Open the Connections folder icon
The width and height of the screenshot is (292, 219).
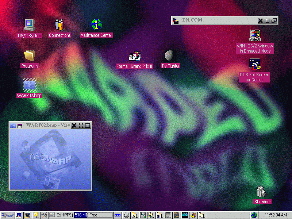[59, 25]
